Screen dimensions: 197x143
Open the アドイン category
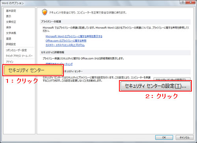tap(9, 62)
